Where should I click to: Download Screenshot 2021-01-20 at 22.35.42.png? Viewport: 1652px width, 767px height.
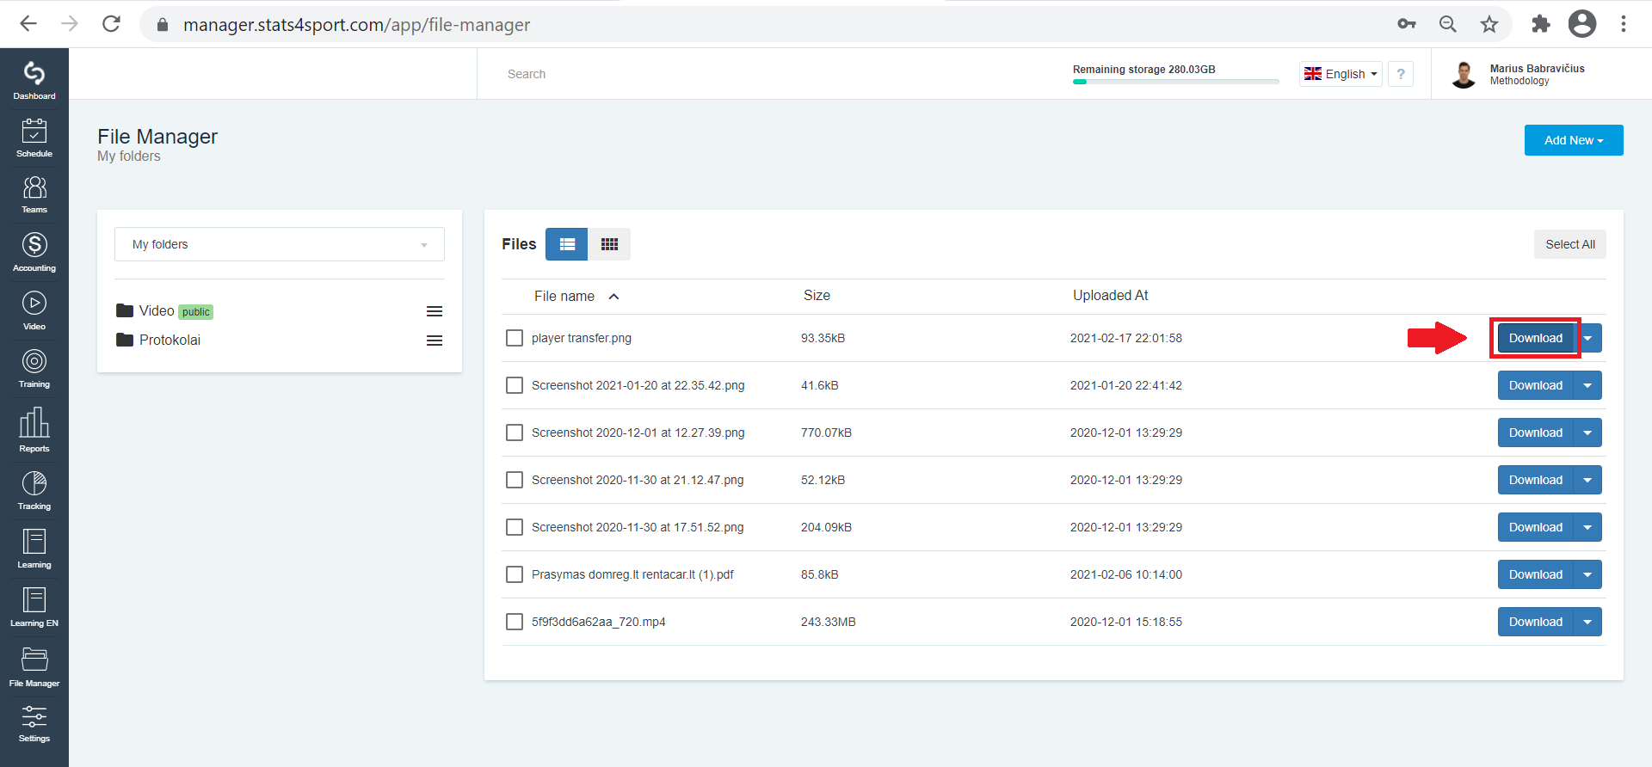1536,385
